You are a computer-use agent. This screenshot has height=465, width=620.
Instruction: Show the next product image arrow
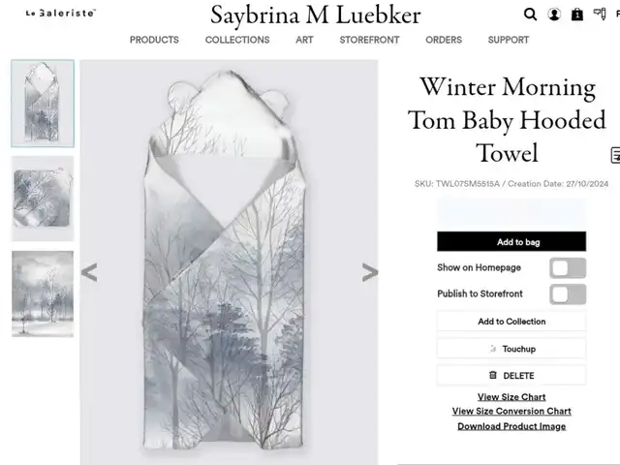coord(370,272)
